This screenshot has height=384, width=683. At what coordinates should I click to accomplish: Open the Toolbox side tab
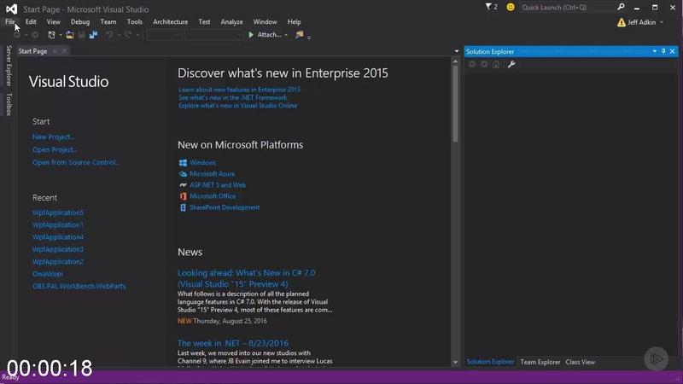9,104
